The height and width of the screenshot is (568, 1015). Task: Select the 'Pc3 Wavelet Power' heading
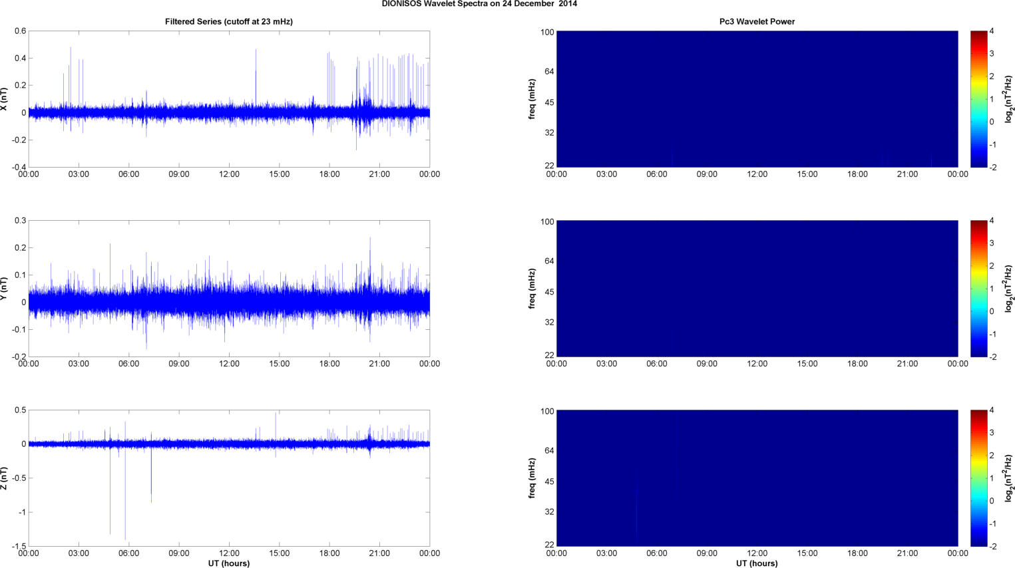pyautogui.click(x=757, y=22)
